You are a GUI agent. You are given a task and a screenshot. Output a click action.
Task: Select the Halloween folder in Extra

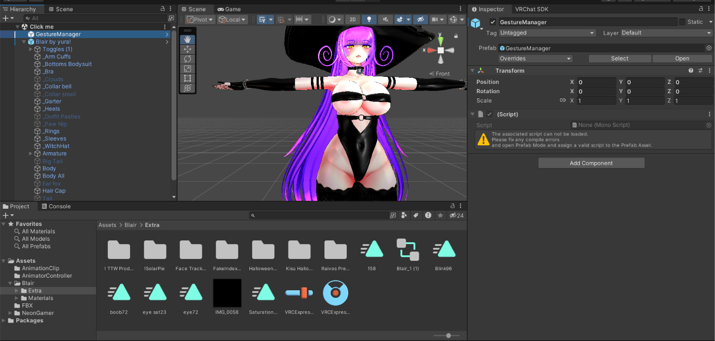click(x=263, y=255)
